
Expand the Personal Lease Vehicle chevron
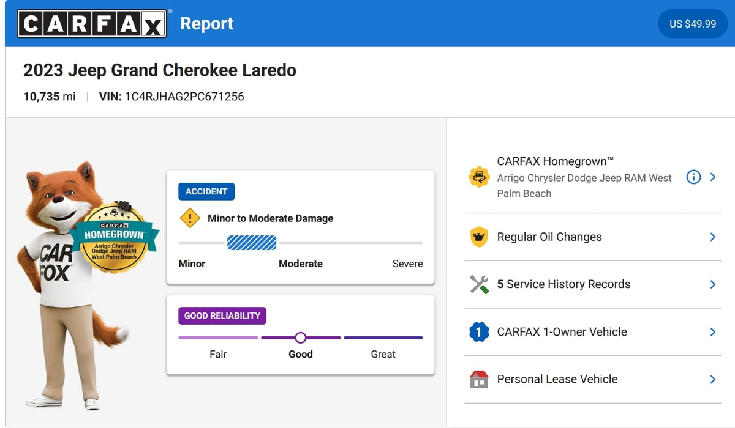click(x=712, y=379)
